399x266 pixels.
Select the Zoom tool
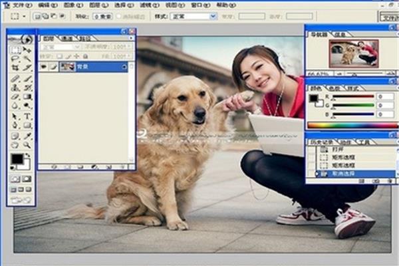pos(27,145)
